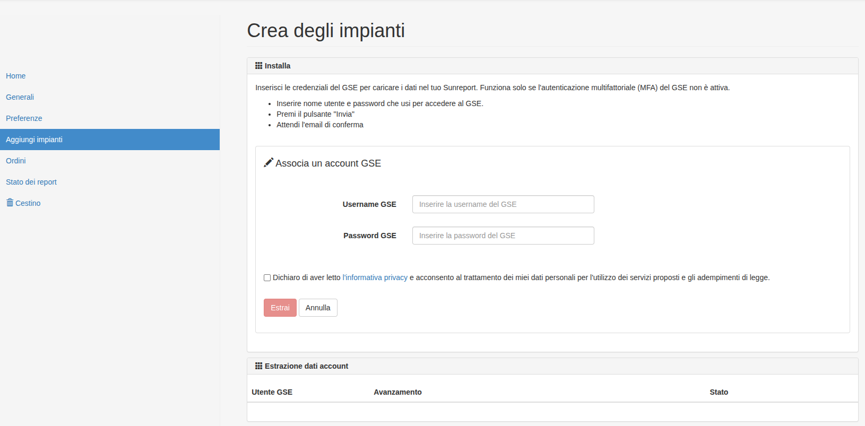This screenshot has width=865, height=426.
Task: Click the Estrazione dati account panel title
Action: [x=306, y=366]
